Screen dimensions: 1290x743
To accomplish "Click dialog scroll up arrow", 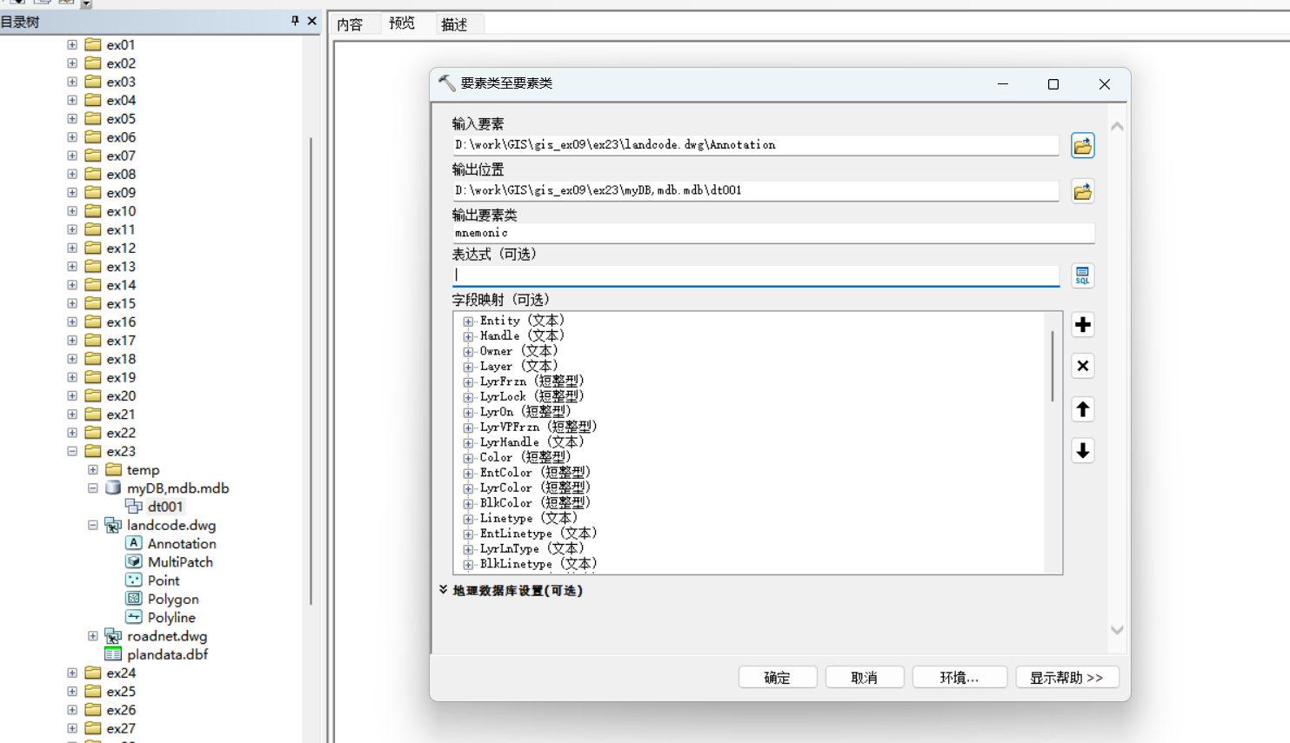I will [1117, 127].
